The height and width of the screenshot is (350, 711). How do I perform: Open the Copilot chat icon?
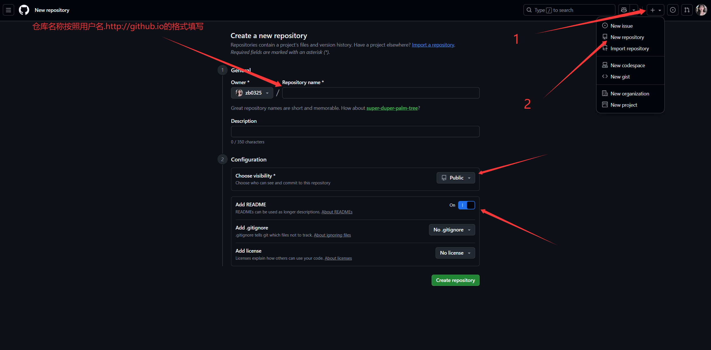coord(624,10)
